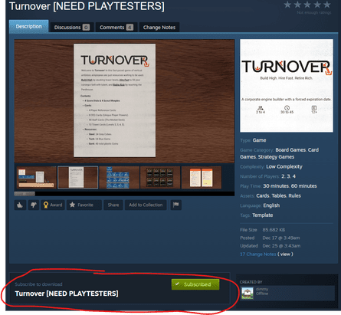The image size is (341, 315).
Task: Click the thumbs down rate icon
Action: [34, 205]
